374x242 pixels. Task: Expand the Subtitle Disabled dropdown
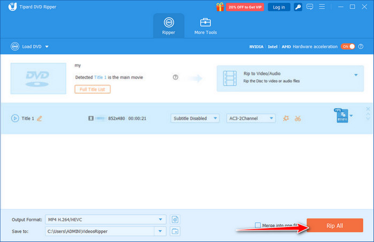[x=195, y=118]
